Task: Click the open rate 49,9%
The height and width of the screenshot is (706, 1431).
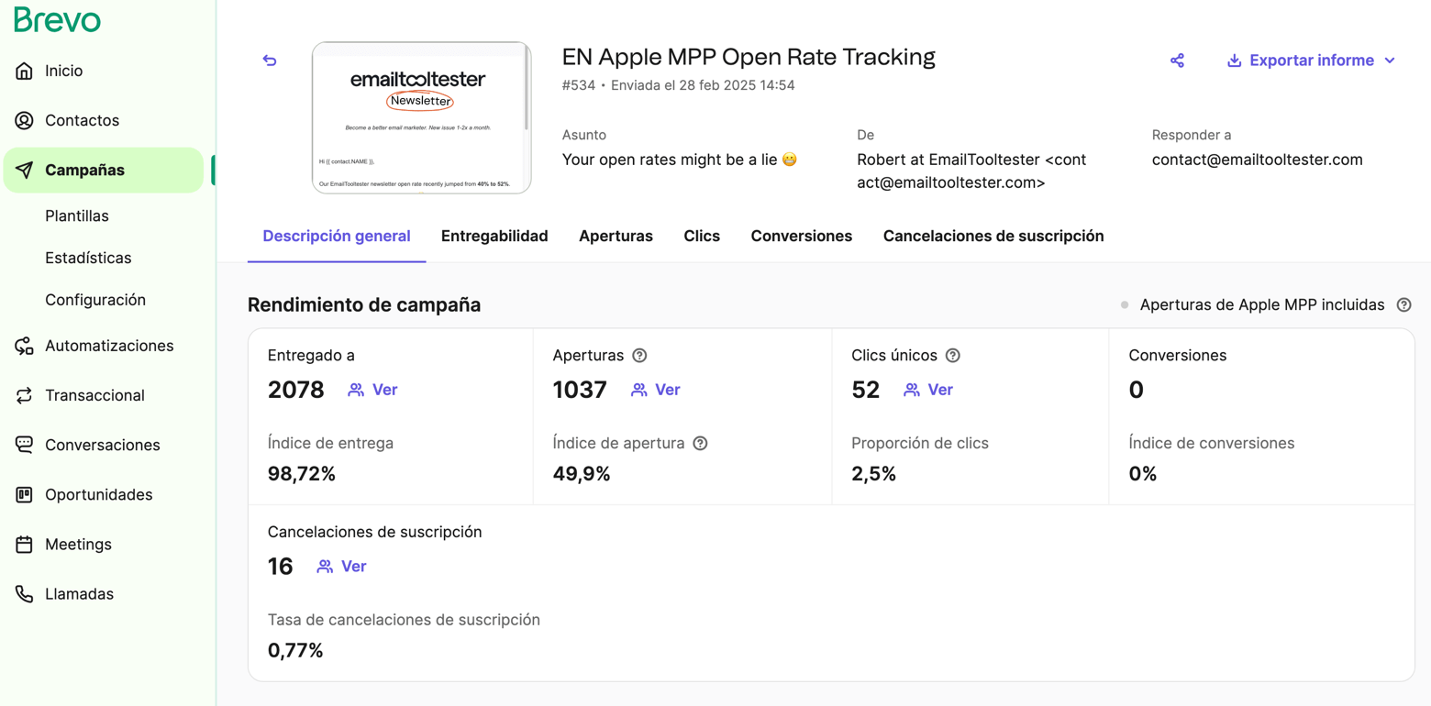Action: (x=582, y=474)
